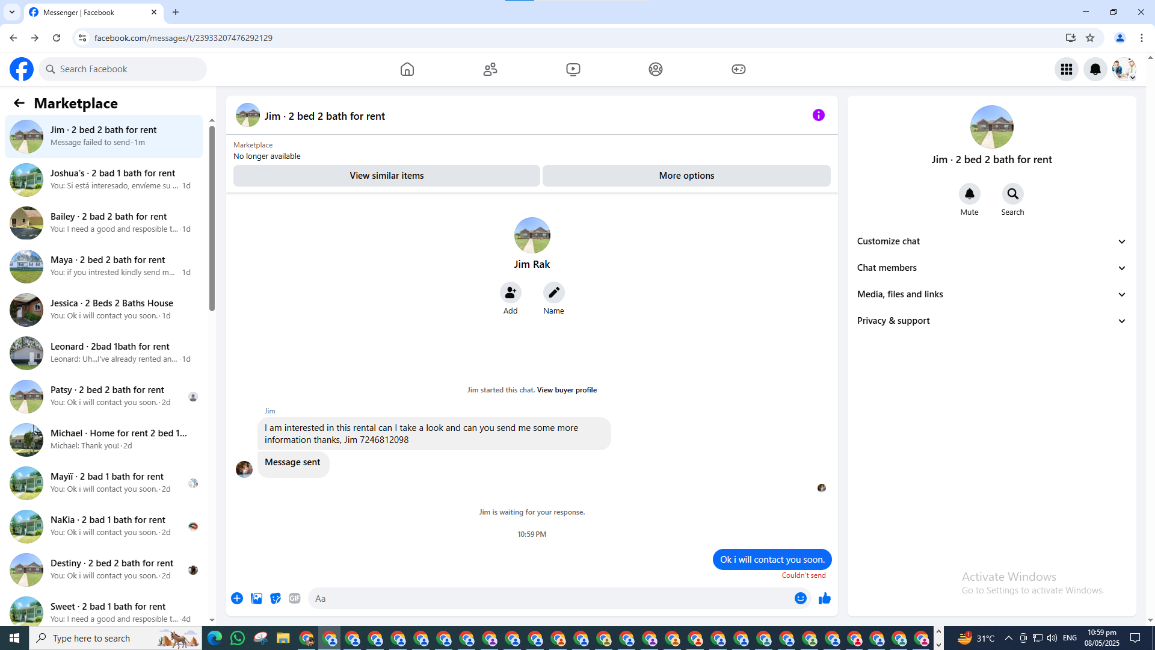Open Jim 2 bed 2 bath conversation
1155x650 pixels.
[x=103, y=137]
